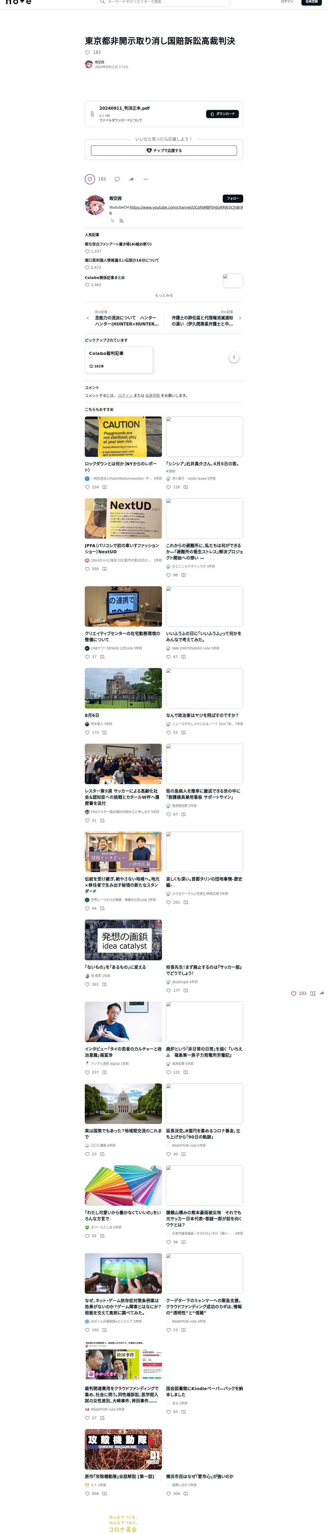Follow 暇空茜 with the フォロー button
328x1534 pixels.
click(x=233, y=198)
